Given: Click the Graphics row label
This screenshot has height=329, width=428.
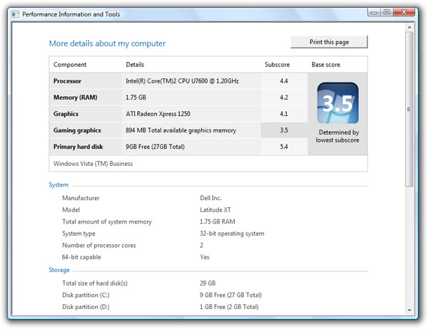Looking at the screenshot, I should (66, 114).
